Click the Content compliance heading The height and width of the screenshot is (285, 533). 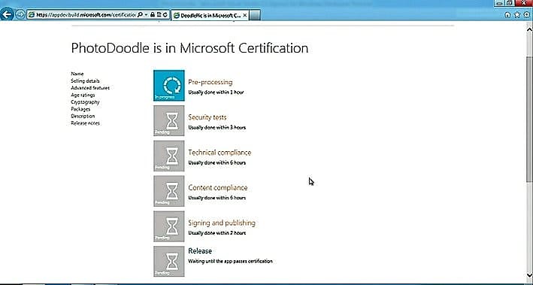(x=218, y=188)
